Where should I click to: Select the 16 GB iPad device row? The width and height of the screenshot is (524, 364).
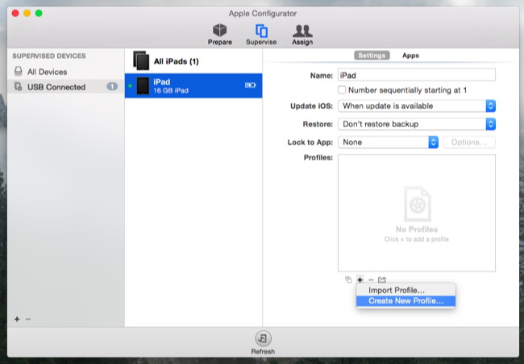[x=193, y=86]
